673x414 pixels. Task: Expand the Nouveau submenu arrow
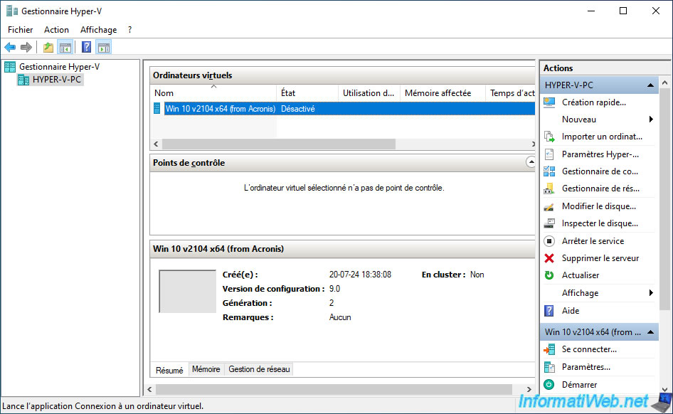click(x=651, y=120)
